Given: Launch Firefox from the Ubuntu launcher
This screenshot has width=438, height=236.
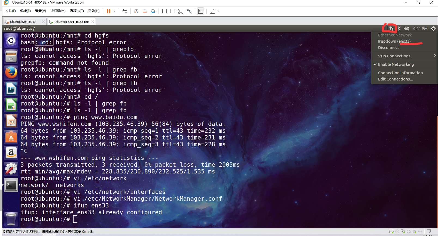Looking at the screenshot, I should point(11,73).
